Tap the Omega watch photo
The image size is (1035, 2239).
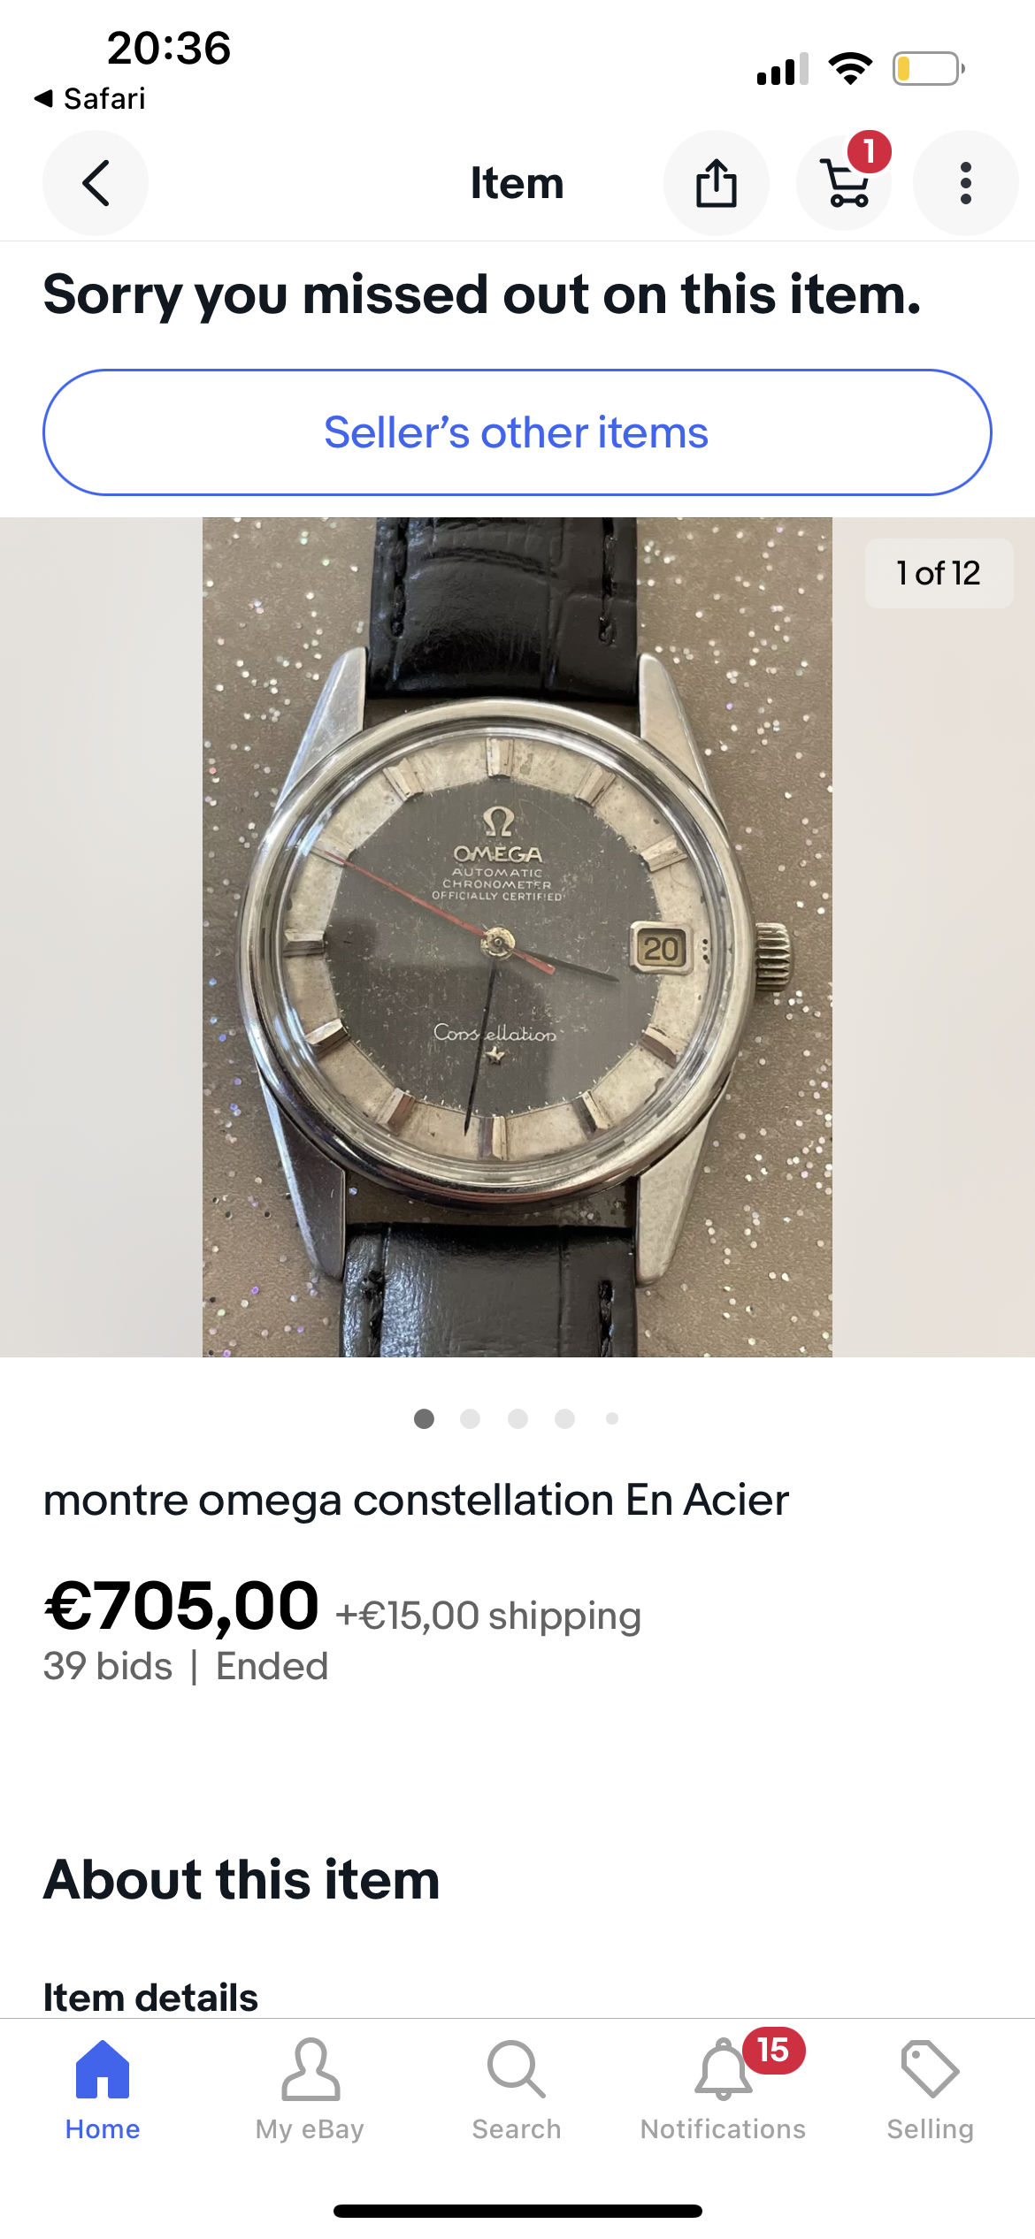[517, 937]
